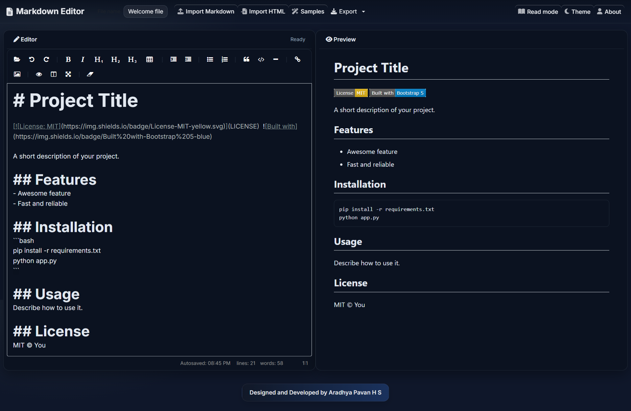Click the Autosaved: 08:45 PM status
Image resolution: width=631 pixels, height=411 pixels.
205,363
